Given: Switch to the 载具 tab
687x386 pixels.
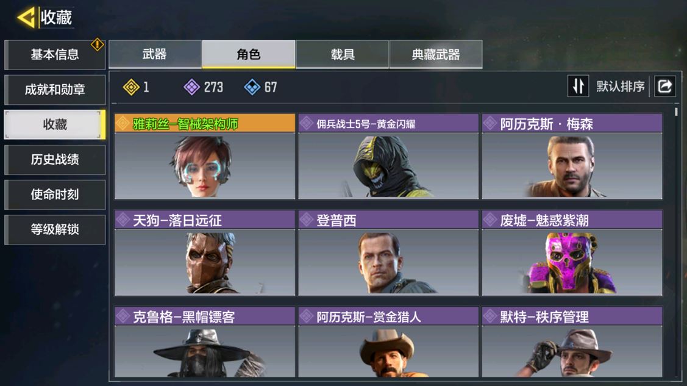Looking at the screenshot, I should [342, 54].
